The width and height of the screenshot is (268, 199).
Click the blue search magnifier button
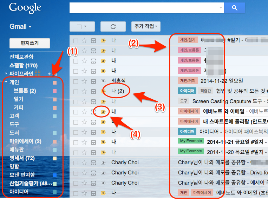click(x=235, y=8)
